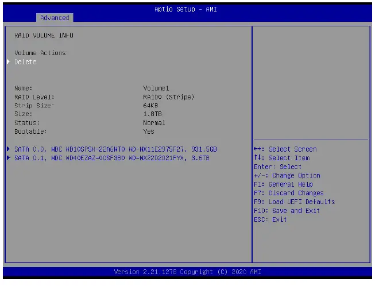Click the Bootable: label
375x286 pixels.
[x=30, y=132]
